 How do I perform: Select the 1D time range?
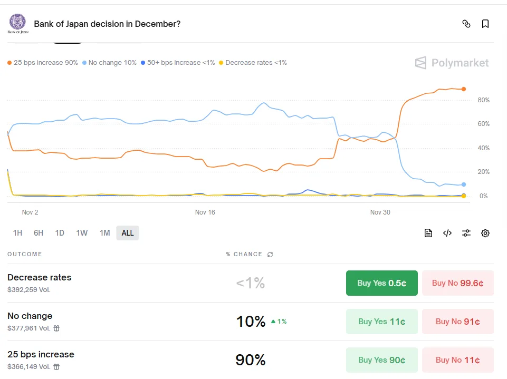pyautogui.click(x=60, y=233)
